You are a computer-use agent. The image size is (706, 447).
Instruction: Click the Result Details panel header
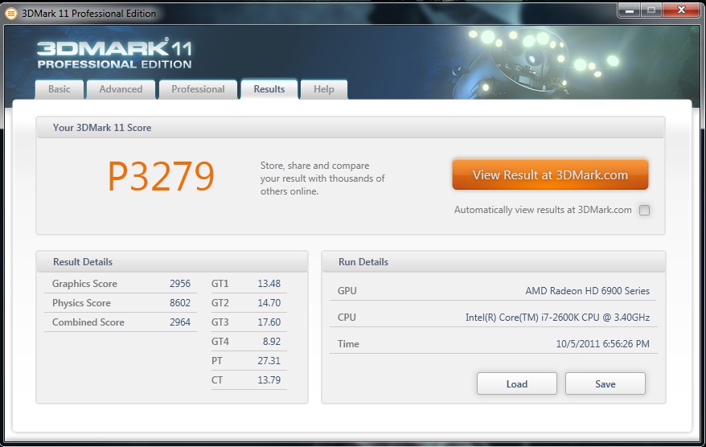click(x=172, y=262)
